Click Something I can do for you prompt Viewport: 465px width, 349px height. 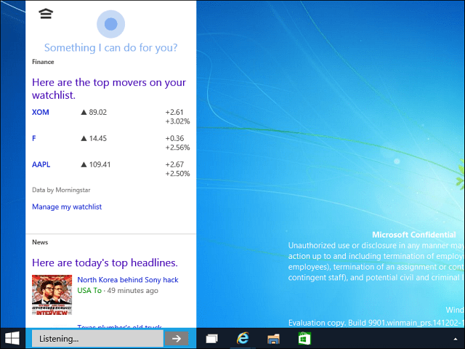click(x=111, y=48)
